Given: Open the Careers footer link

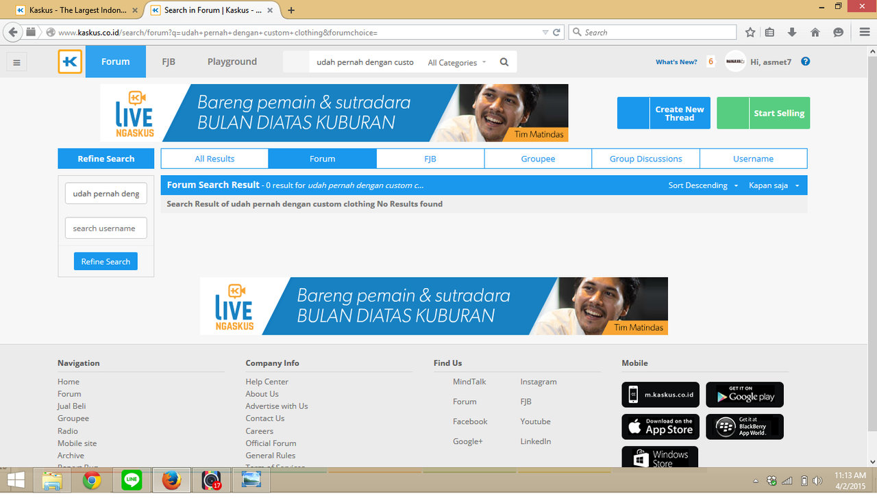Looking at the screenshot, I should click(x=260, y=431).
